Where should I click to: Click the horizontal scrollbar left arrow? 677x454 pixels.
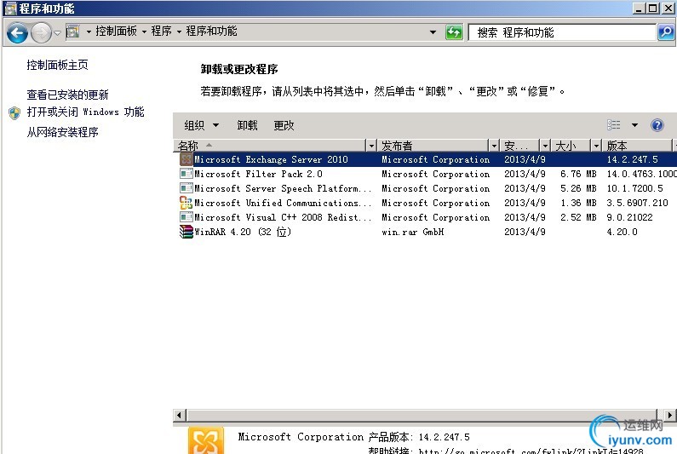(x=179, y=415)
